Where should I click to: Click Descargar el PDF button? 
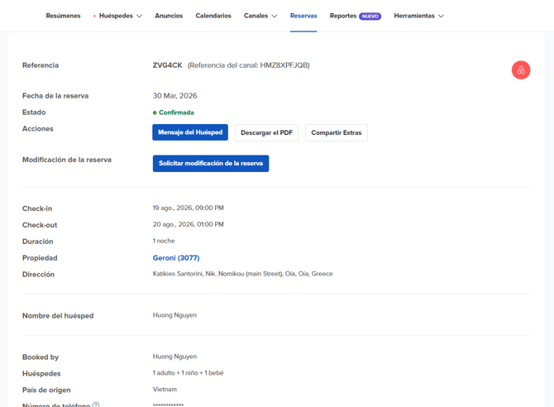tap(267, 132)
